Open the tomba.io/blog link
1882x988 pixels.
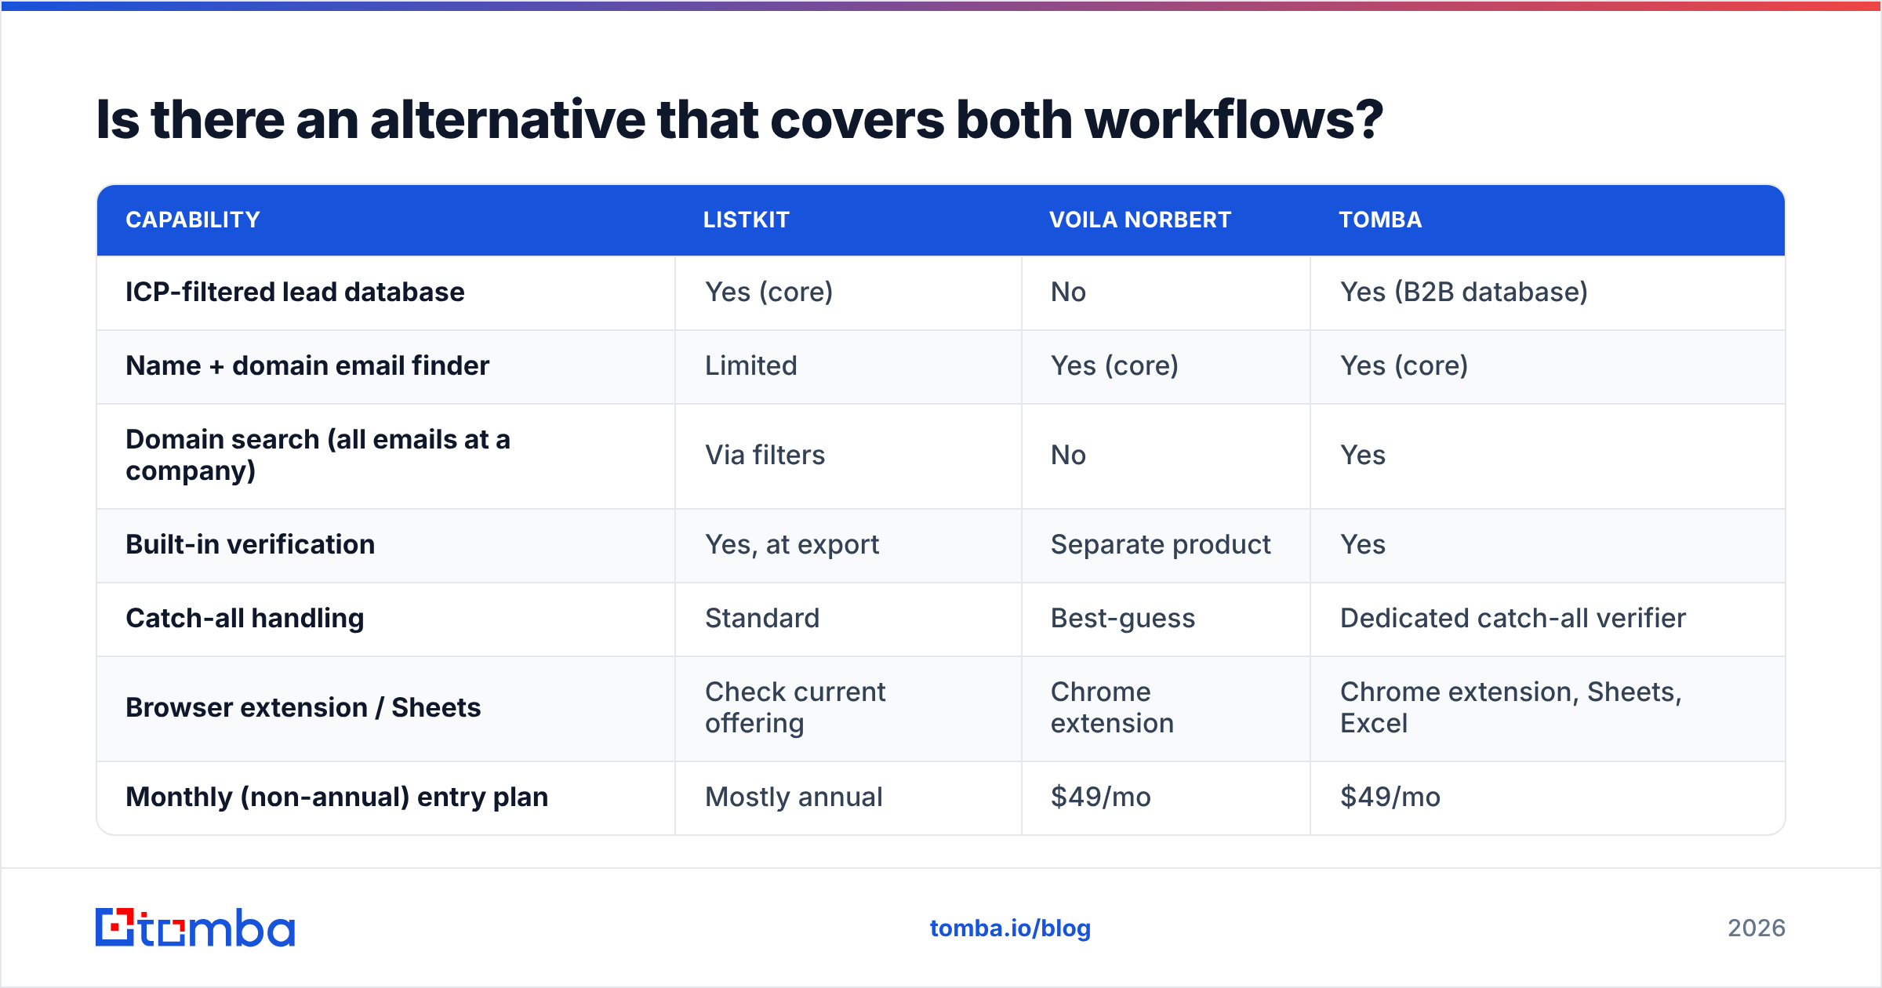[x=1010, y=928]
